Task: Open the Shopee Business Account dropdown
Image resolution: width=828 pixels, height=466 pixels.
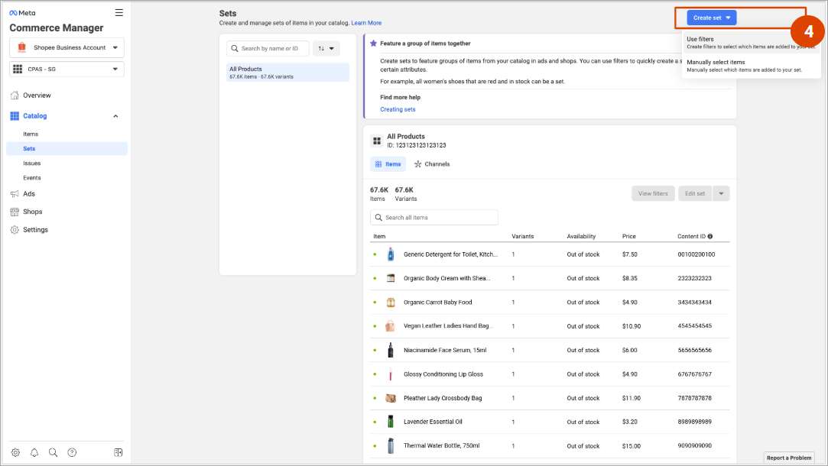Action: (x=67, y=47)
